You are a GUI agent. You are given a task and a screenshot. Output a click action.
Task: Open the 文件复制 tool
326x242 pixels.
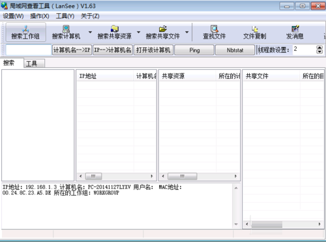254,32
